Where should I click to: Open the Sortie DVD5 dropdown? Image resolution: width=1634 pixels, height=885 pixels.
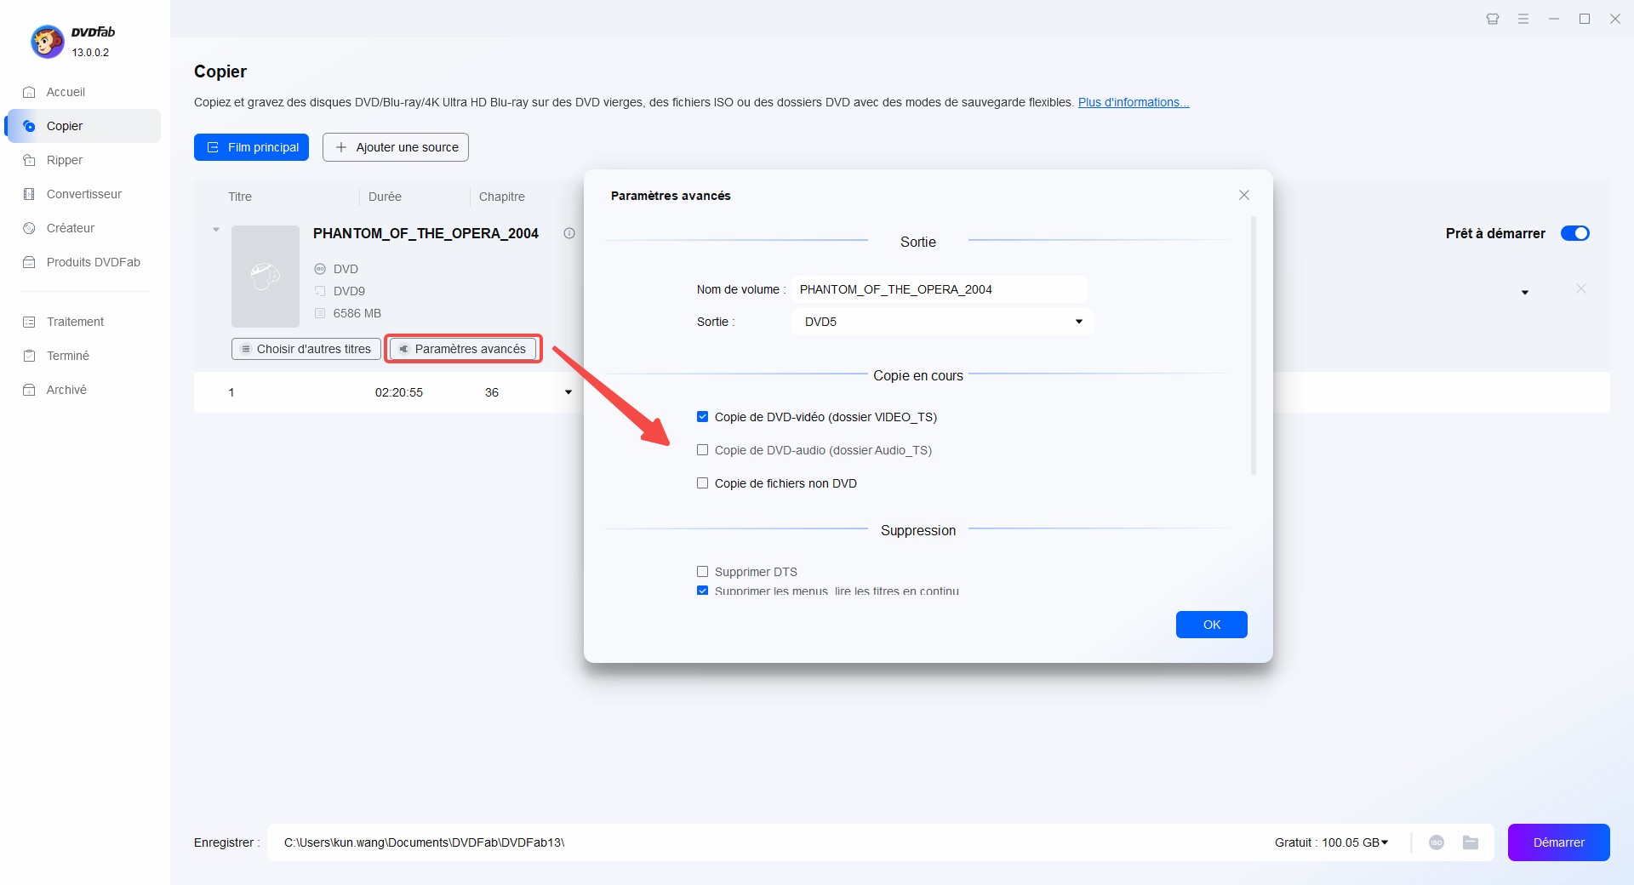(x=943, y=322)
